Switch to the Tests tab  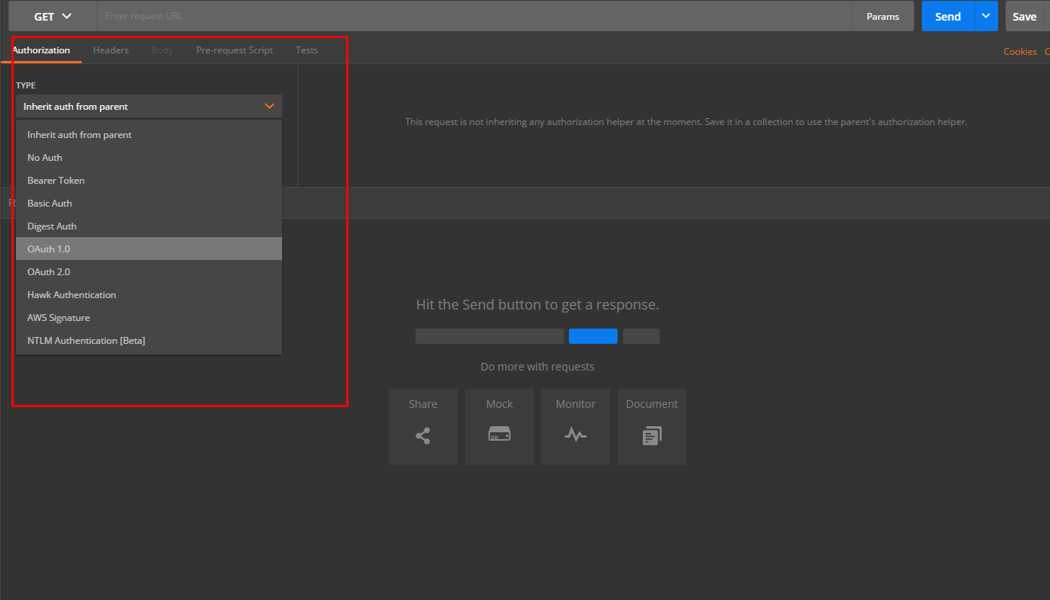click(x=307, y=50)
